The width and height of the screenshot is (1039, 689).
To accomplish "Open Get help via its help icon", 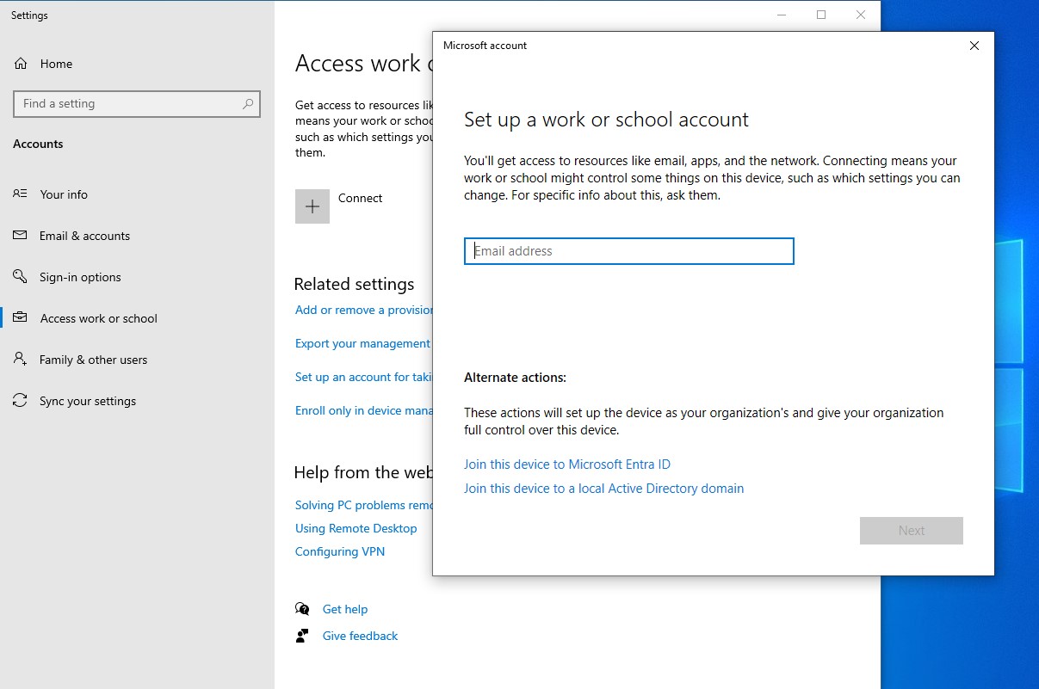I will click(x=303, y=608).
